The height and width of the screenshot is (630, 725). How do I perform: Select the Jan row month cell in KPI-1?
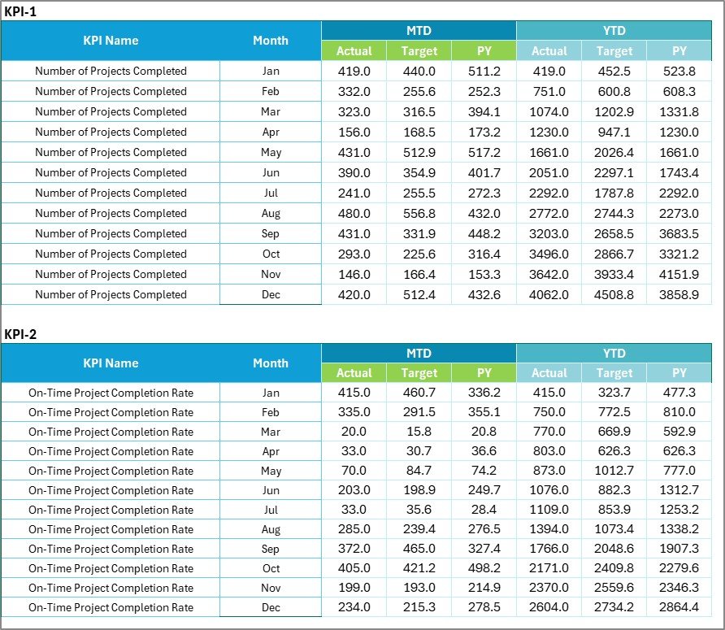click(x=271, y=71)
